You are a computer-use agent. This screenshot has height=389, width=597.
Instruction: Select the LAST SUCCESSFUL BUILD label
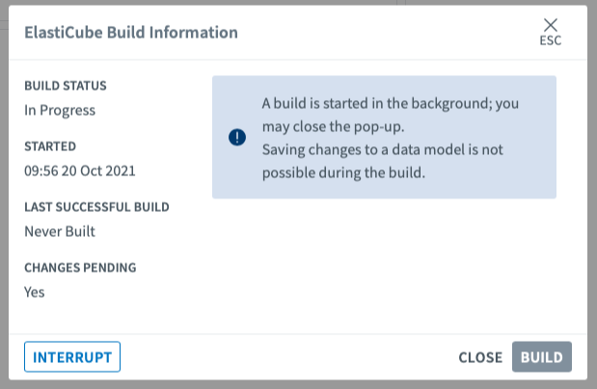click(x=96, y=207)
